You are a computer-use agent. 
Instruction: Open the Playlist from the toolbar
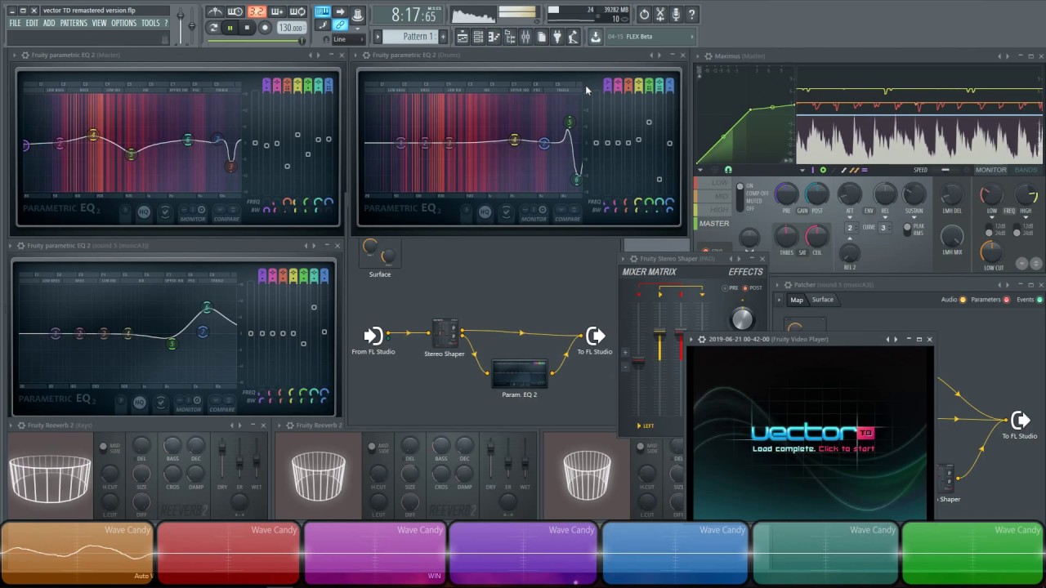coord(463,36)
